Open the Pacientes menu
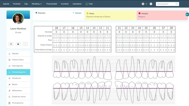The image size is (189, 106). 17,4
